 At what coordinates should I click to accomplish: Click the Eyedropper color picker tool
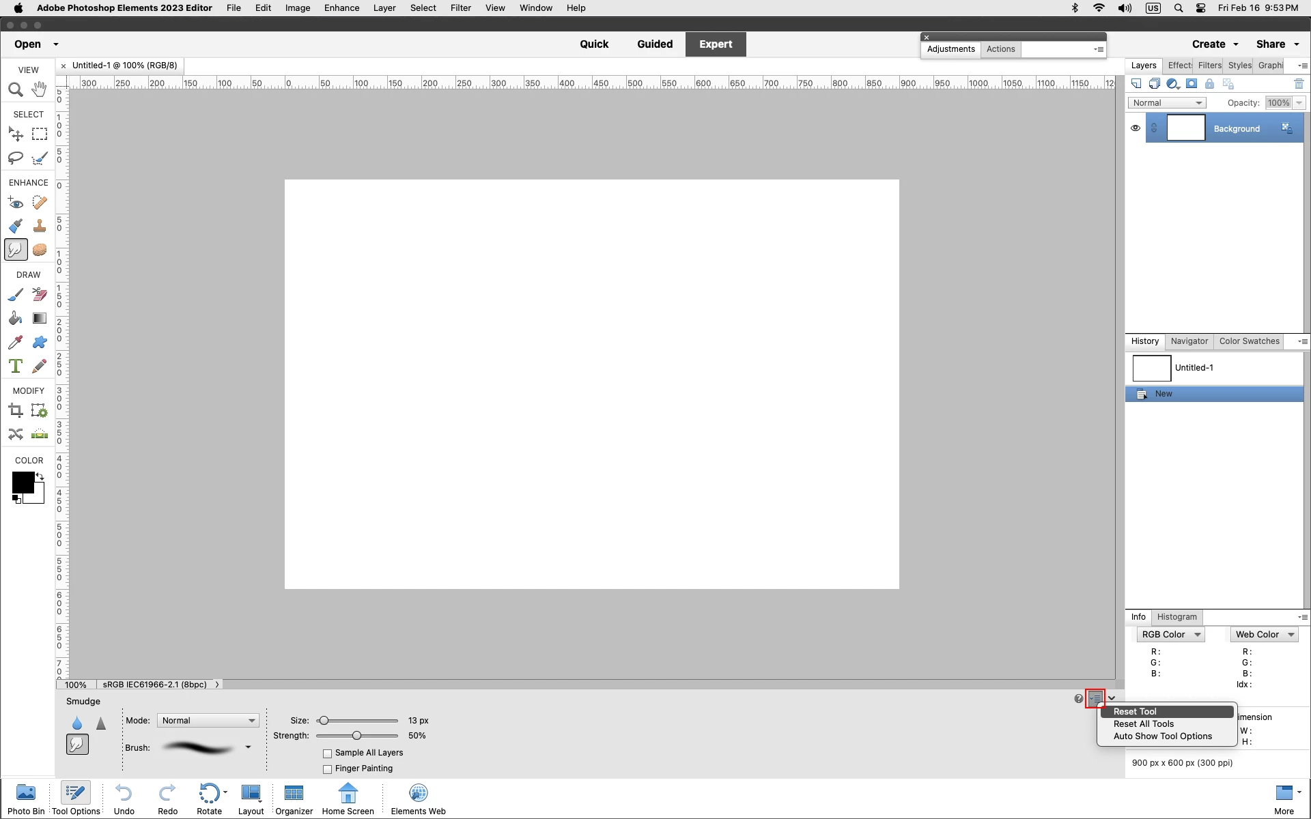point(15,342)
